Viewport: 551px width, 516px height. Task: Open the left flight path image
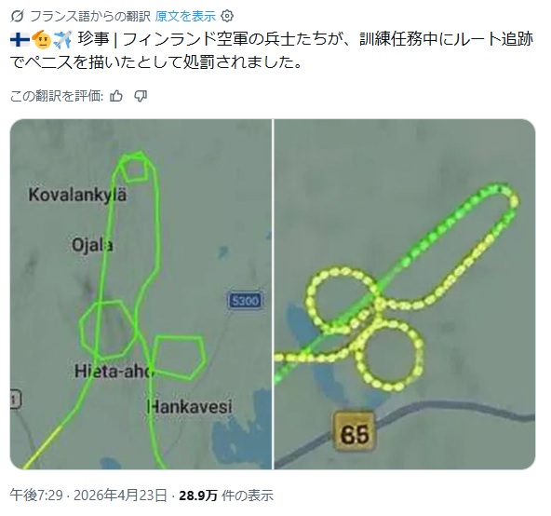coord(141,294)
